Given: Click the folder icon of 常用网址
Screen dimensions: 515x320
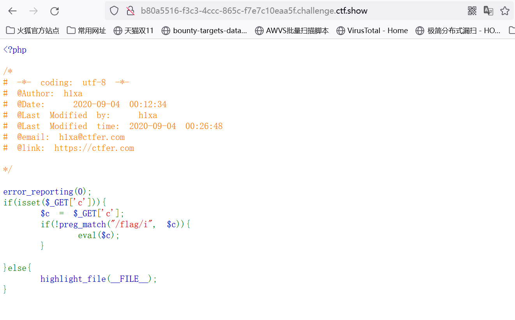Looking at the screenshot, I should click(71, 30).
